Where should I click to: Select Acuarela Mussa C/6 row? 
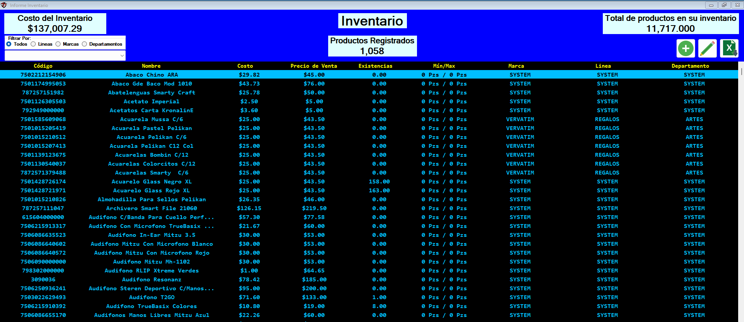[369, 119]
